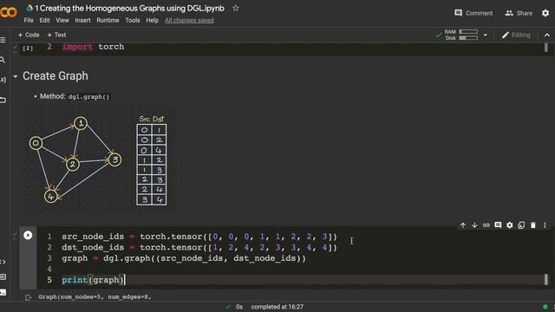Open the variables {x} sidebar icon

(x=3, y=80)
